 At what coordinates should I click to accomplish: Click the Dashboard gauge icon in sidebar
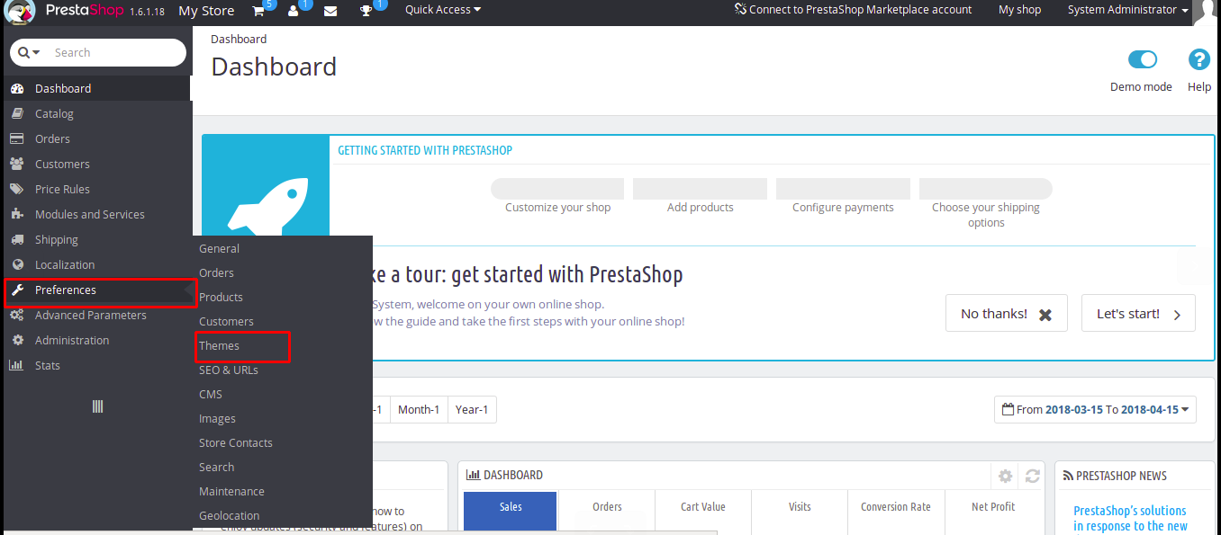[17, 88]
